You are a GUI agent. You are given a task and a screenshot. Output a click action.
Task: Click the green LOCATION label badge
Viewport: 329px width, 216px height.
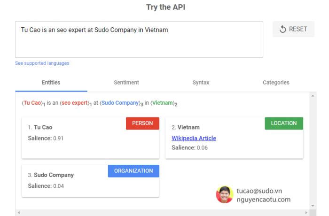point(284,123)
